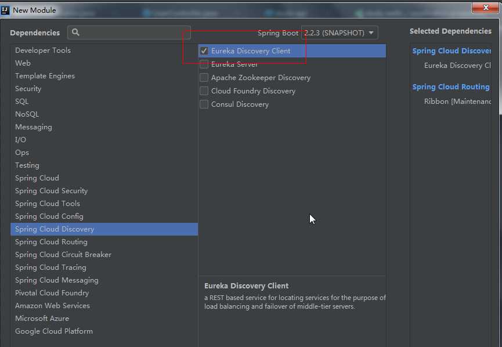
Task: Select the Web category
Action: pos(104,63)
